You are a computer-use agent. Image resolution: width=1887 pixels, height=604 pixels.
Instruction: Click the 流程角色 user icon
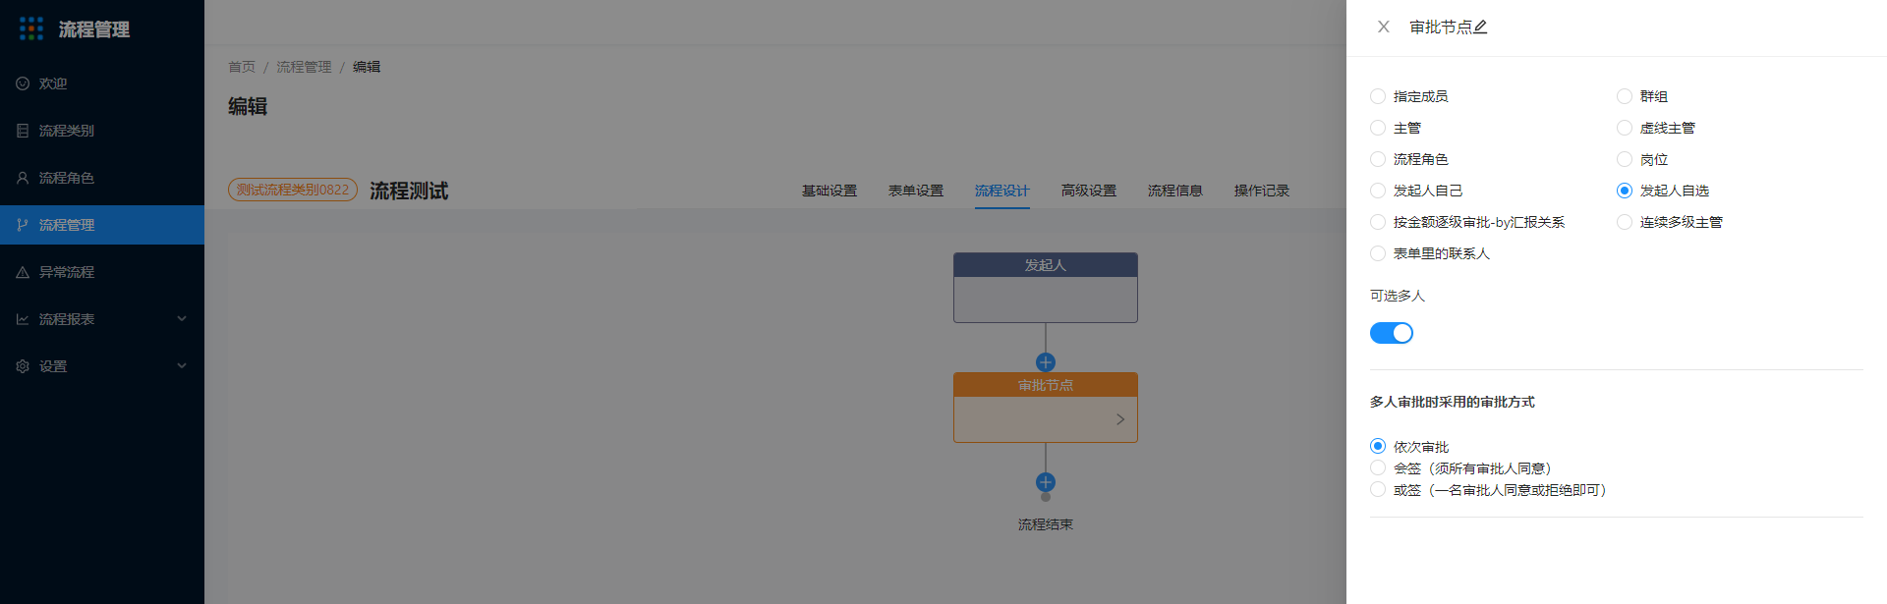[x=23, y=178]
